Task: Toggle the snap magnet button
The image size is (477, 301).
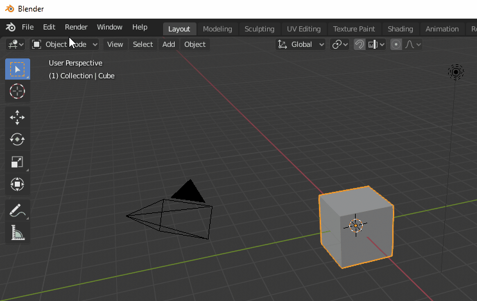Action: point(360,44)
